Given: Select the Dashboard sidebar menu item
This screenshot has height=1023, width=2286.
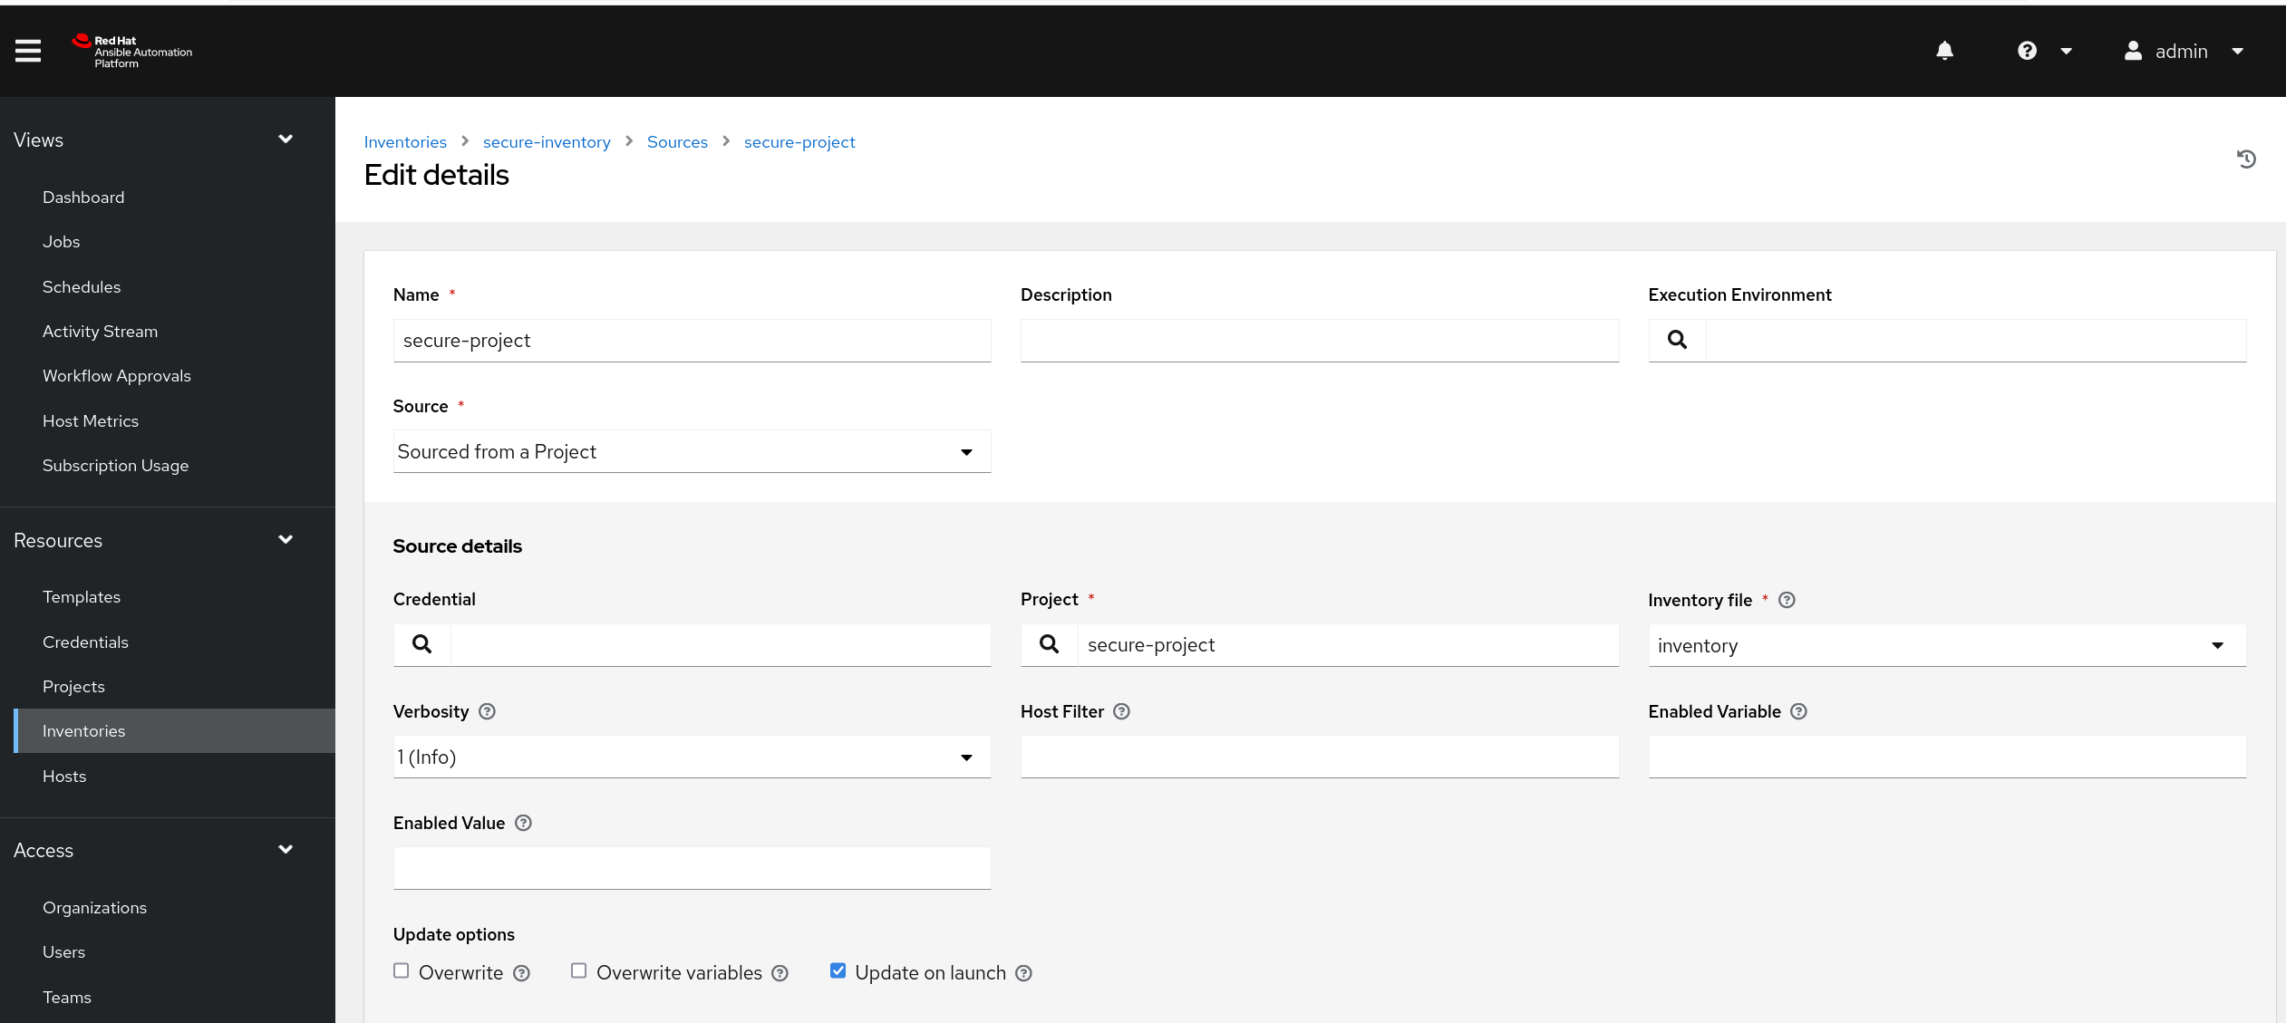Looking at the screenshot, I should point(83,197).
